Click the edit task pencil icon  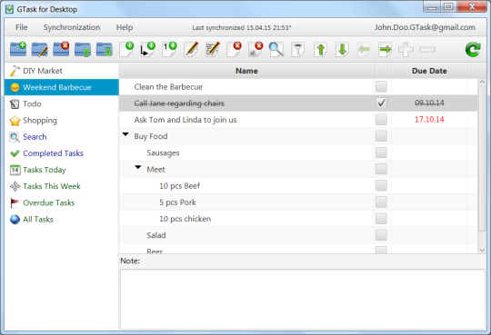click(x=191, y=49)
